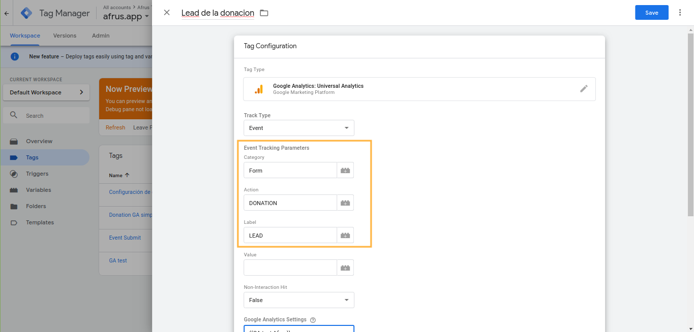
Task: Open the GA test tag
Action: pos(118,260)
